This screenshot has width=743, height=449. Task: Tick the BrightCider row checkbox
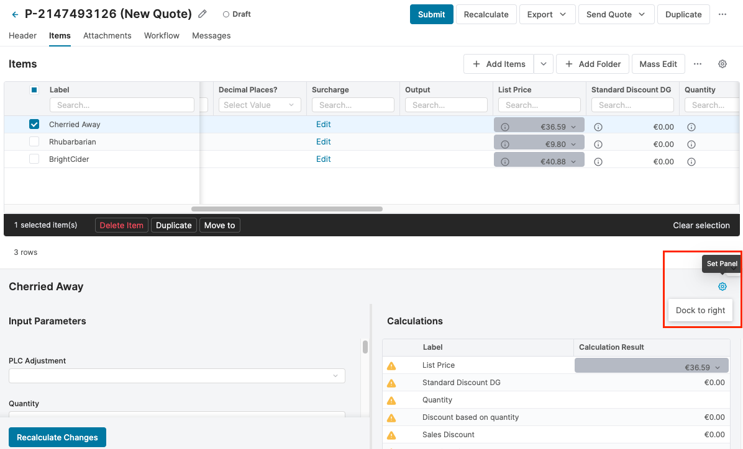pyautogui.click(x=34, y=159)
